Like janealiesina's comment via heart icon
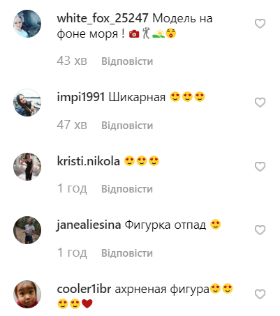 click(x=260, y=230)
